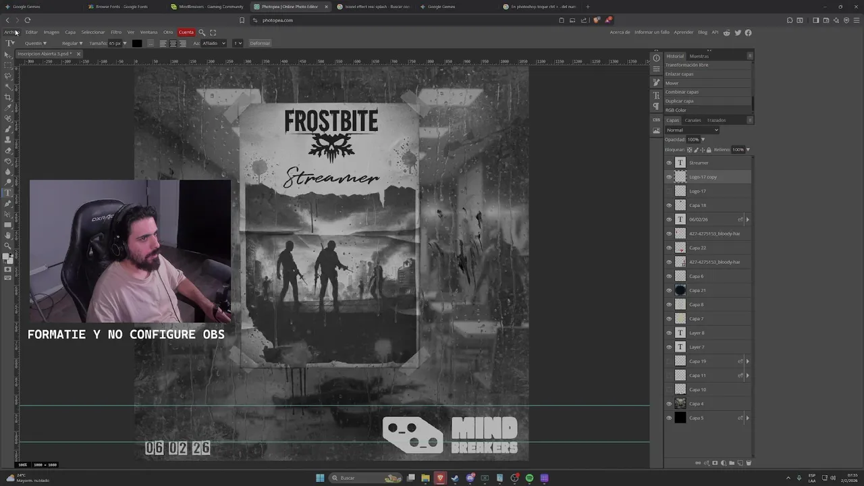Open brush settings icon in side strip
This screenshot has width=864, height=486.
pos(656,82)
